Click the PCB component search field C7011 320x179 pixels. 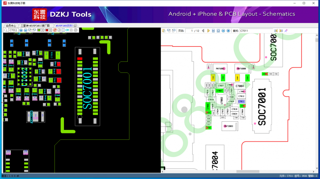pos(13,30)
